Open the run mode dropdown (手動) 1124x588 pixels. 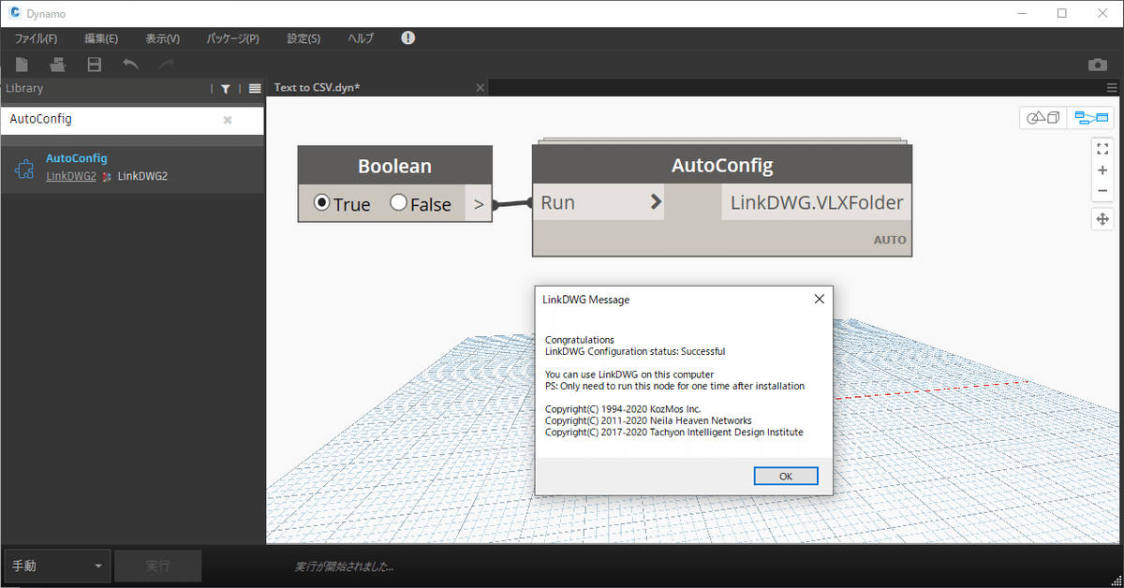(x=55, y=566)
